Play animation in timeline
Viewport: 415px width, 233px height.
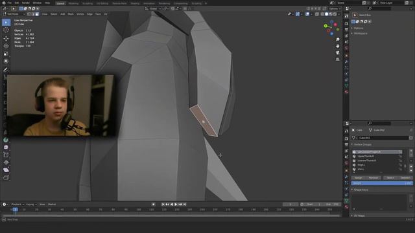[176, 205]
